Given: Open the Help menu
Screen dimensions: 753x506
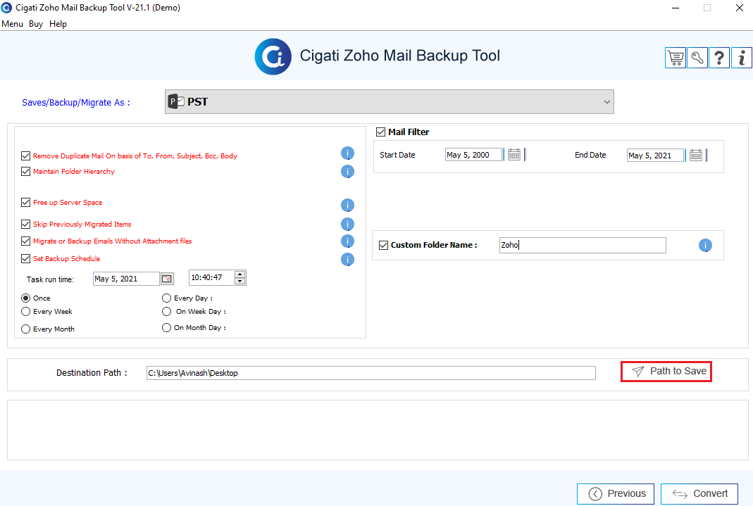Looking at the screenshot, I should click(x=58, y=24).
